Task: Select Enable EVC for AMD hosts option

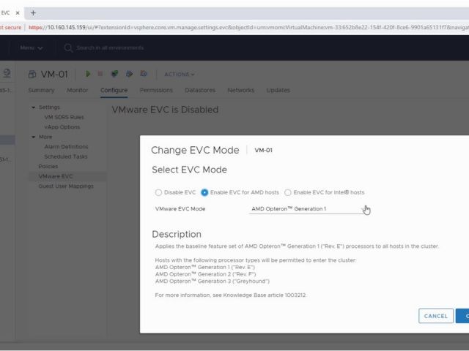Action: click(x=204, y=192)
